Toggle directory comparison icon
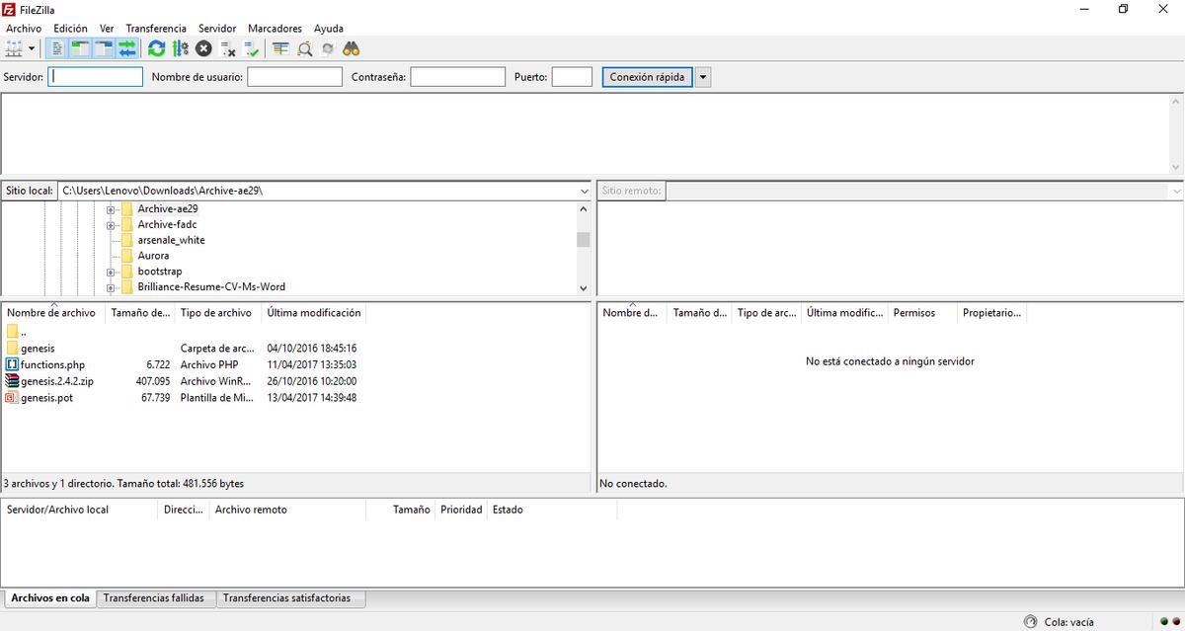 tap(305, 48)
